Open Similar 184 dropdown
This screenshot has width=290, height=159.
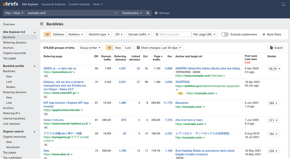point(273,134)
